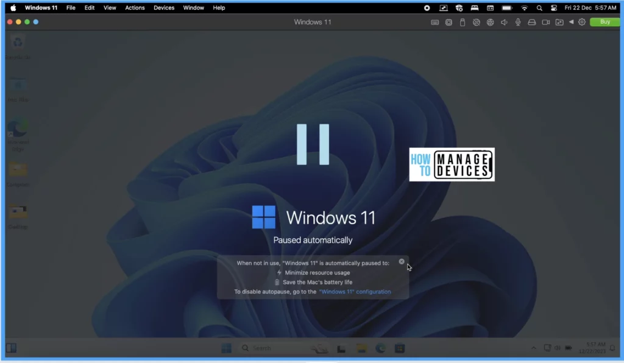Open the shared folders icon
The height and width of the screenshot is (363, 624).
(x=559, y=23)
